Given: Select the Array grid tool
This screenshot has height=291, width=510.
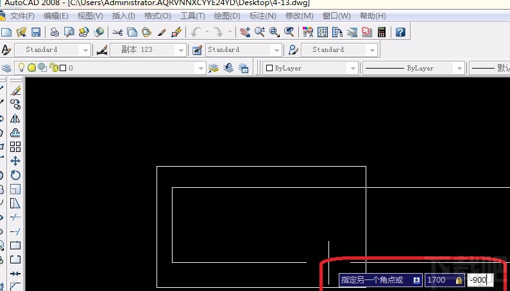Looking at the screenshot, I should tap(15, 147).
